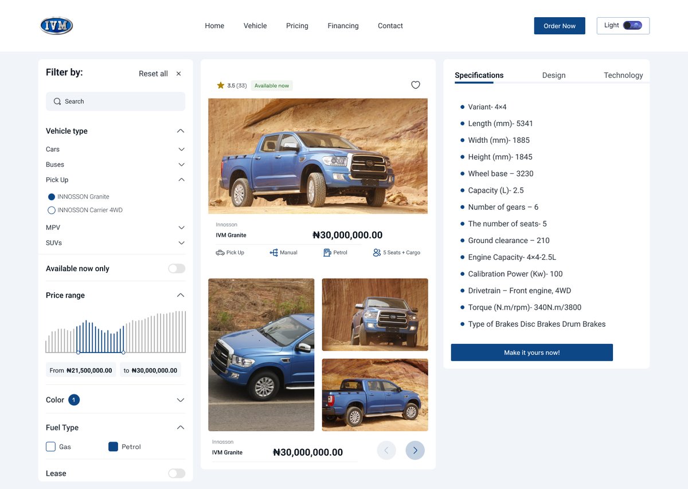The width and height of the screenshot is (688, 489).
Task: Click the heart favorite icon
Action: [416, 85]
